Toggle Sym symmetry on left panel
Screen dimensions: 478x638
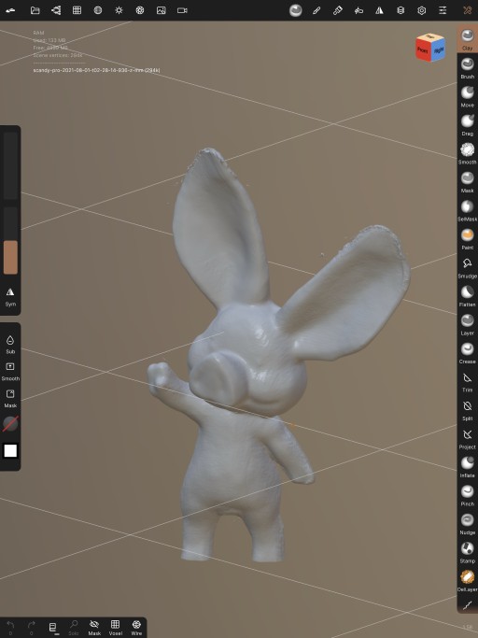pos(10,297)
